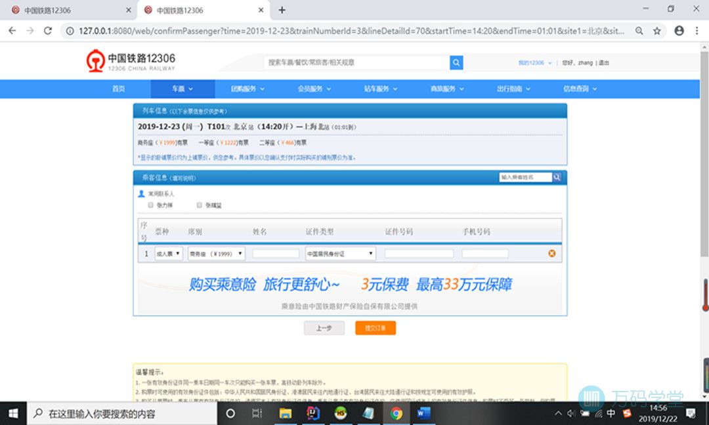The image size is (709, 425).
Task: Click the 上一步 previous step button
Action: tap(324, 328)
